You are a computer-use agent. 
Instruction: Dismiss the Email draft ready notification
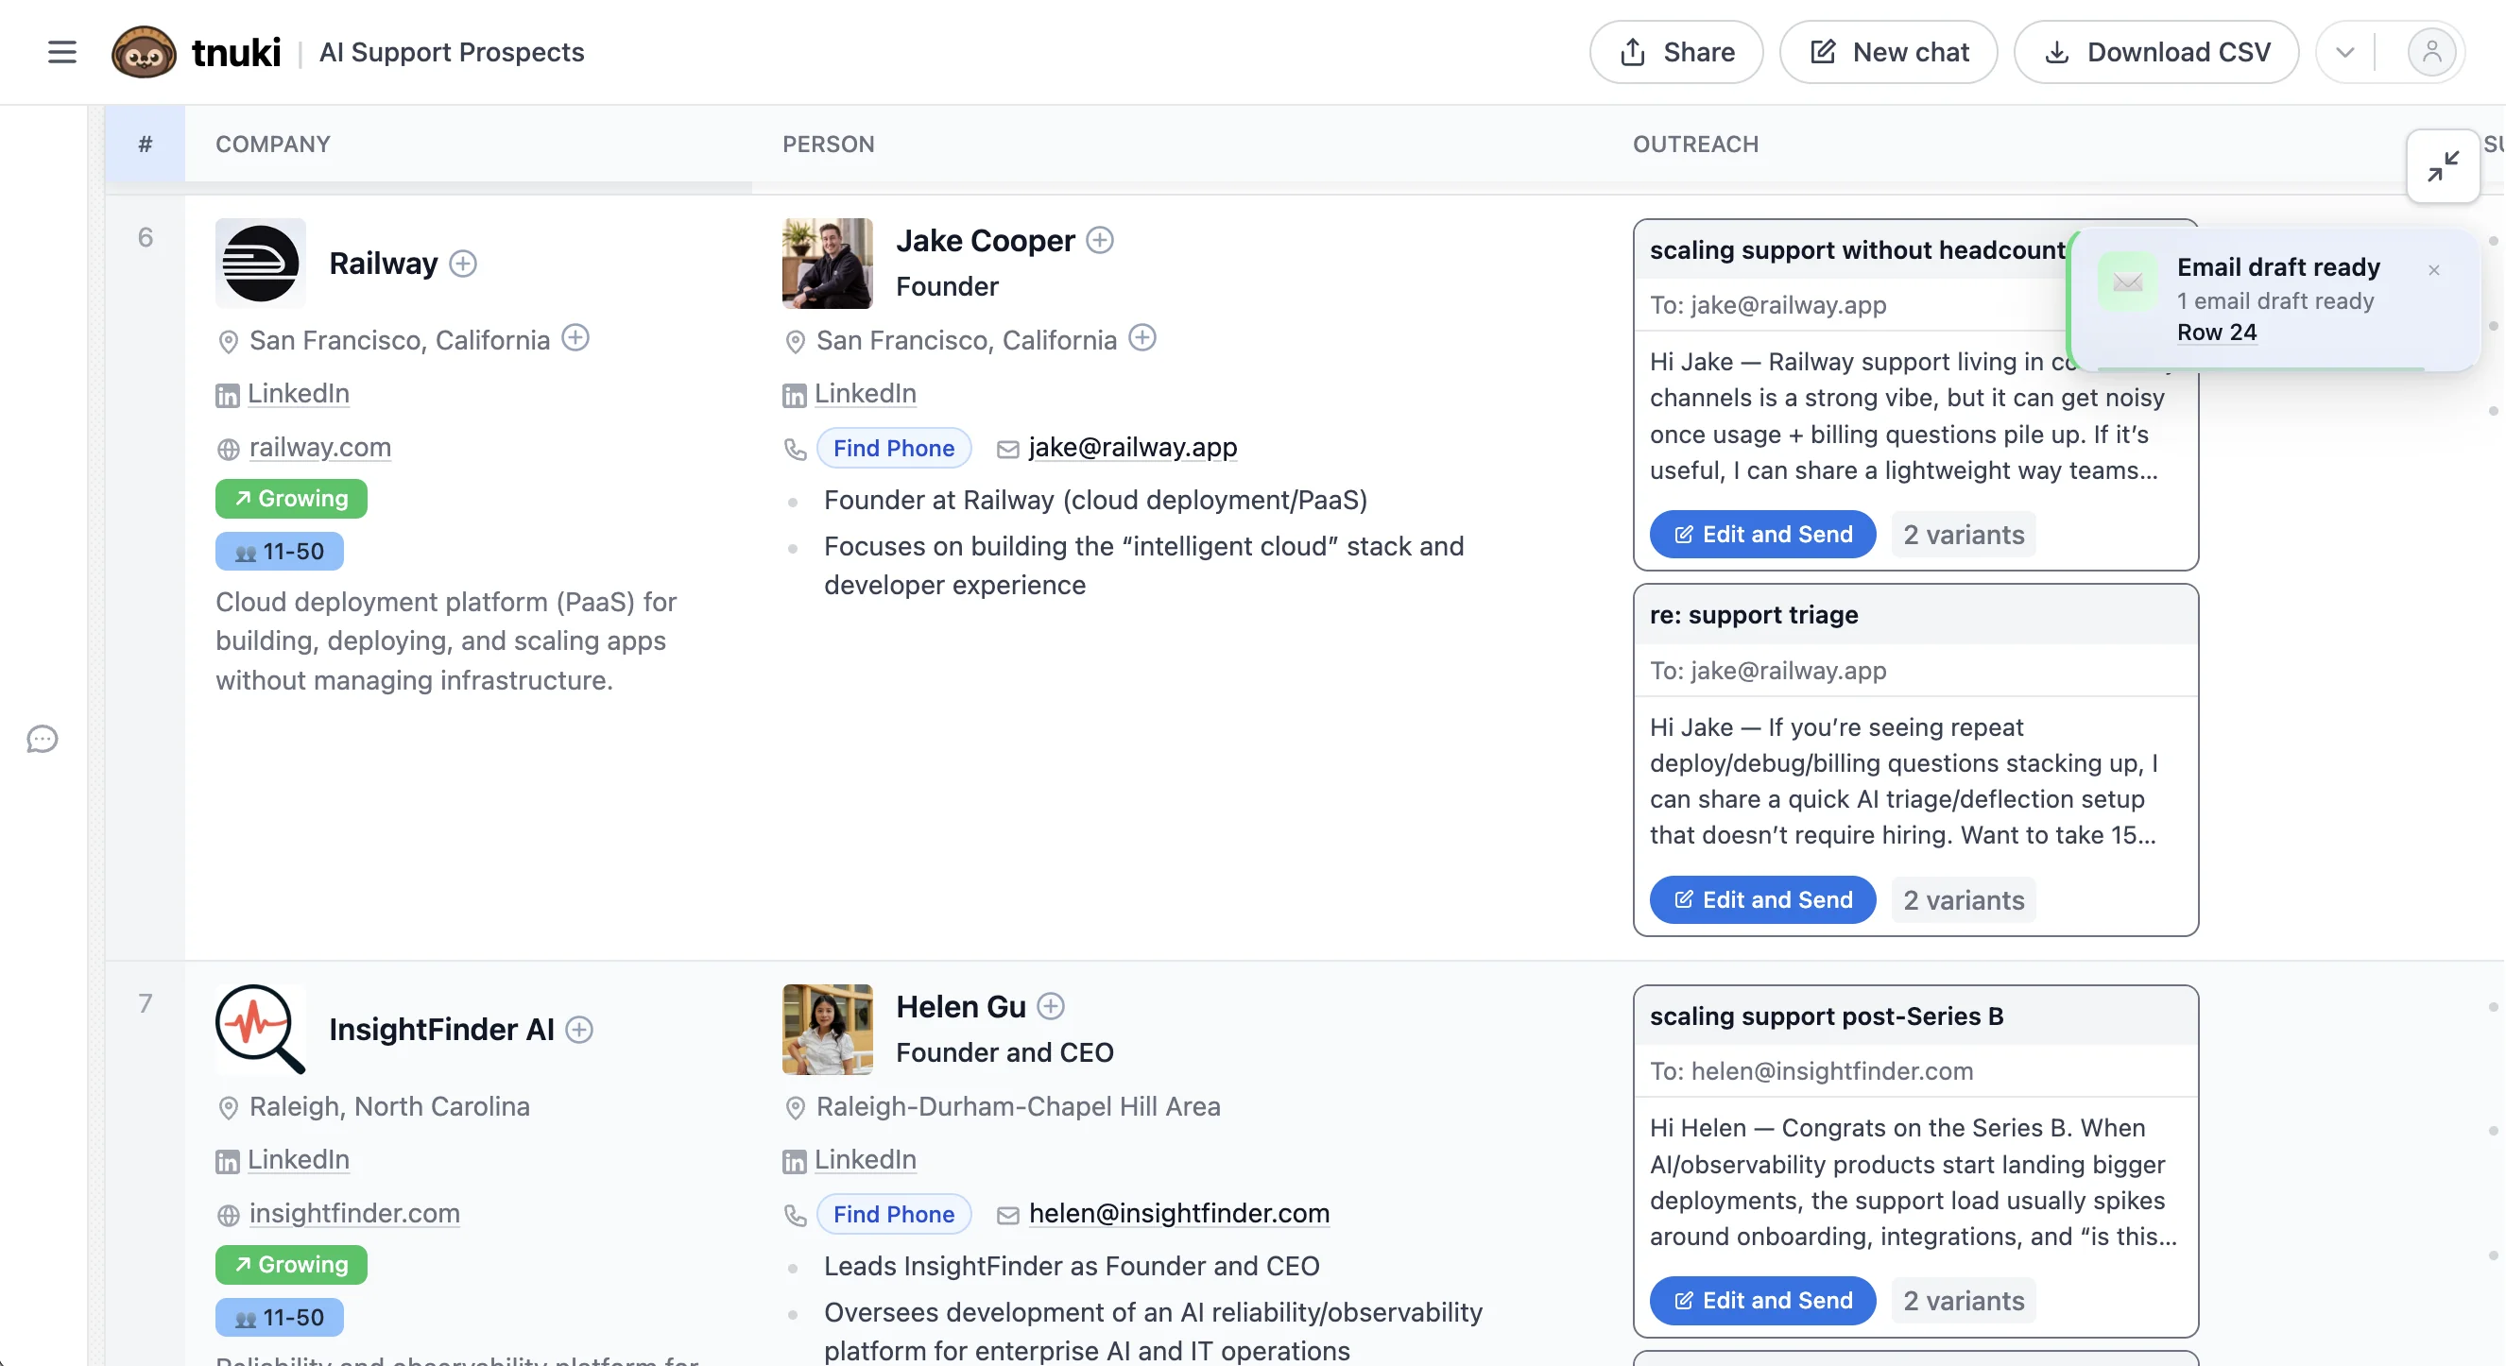2433,270
